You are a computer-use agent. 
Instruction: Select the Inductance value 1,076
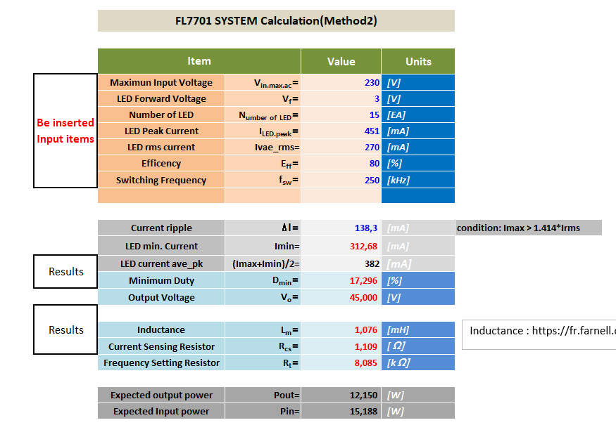[341, 329]
